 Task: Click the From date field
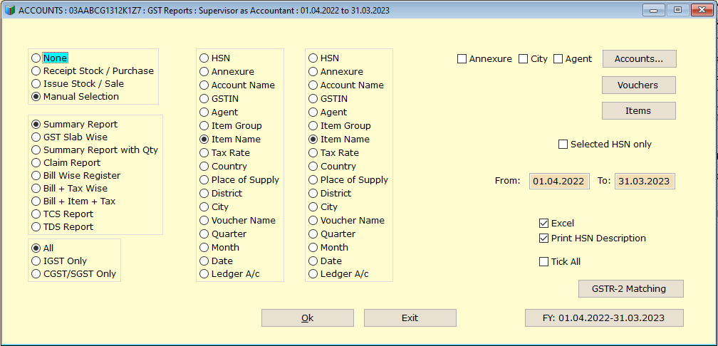560,181
